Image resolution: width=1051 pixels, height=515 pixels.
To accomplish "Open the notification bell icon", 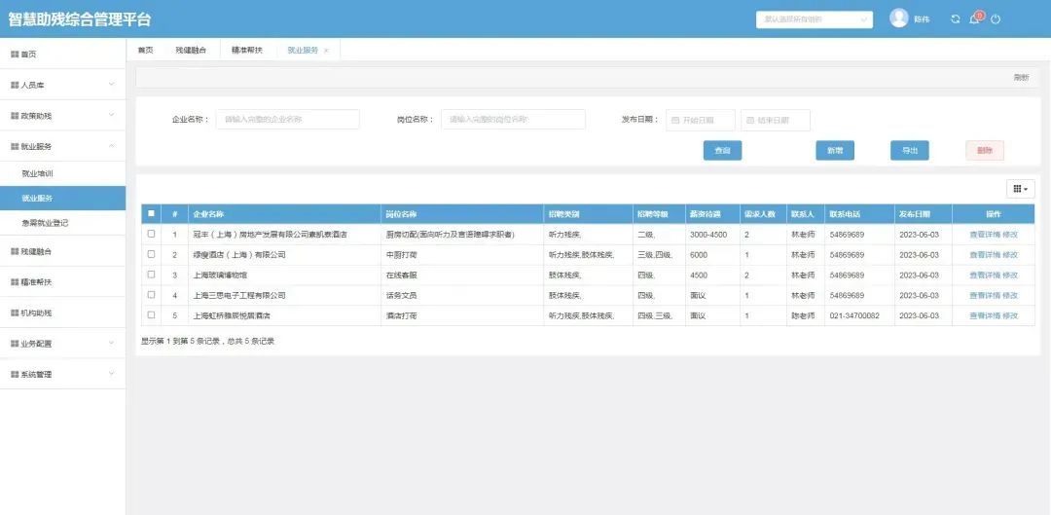I will tap(974, 19).
